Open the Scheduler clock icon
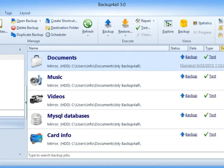 (48, 34)
